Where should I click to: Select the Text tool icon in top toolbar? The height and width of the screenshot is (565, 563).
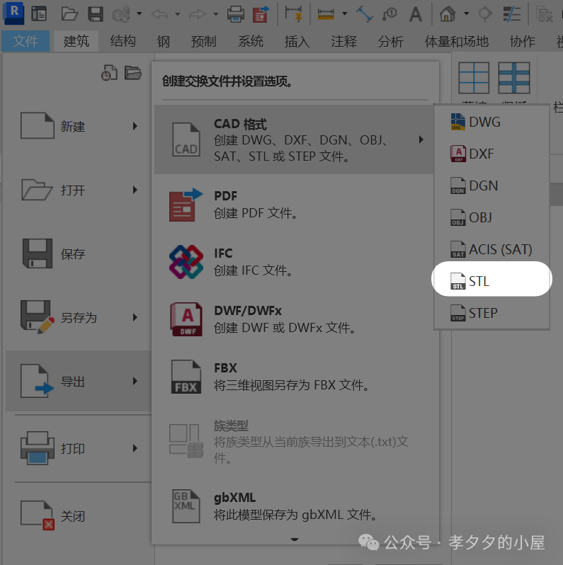pos(416,13)
